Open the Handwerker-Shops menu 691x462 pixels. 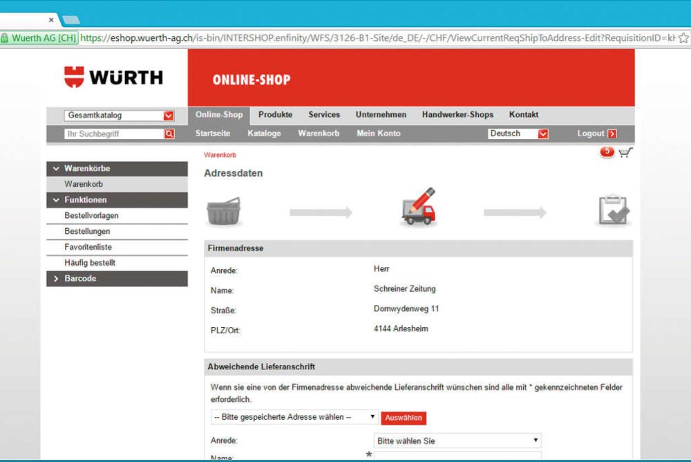pos(458,115)
